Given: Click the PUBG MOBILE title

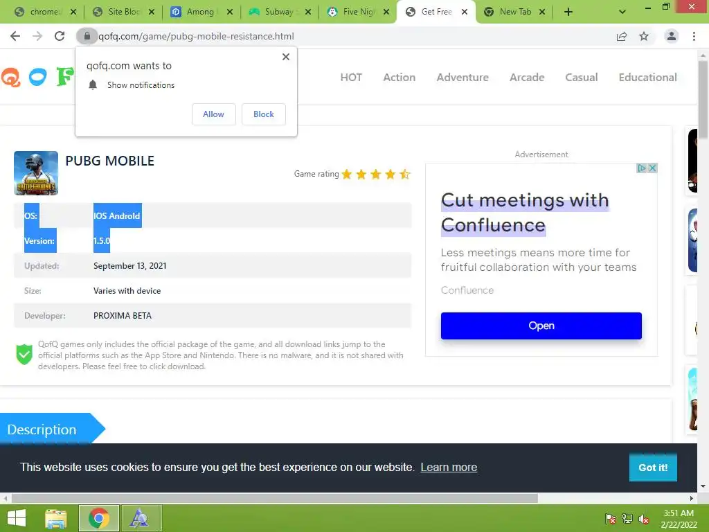Looking at the screenshot, I should pos(110,161).
